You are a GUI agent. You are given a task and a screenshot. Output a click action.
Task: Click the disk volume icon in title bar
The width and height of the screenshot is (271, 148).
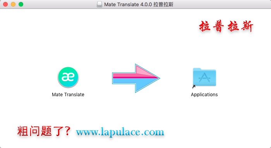(99, 4)
